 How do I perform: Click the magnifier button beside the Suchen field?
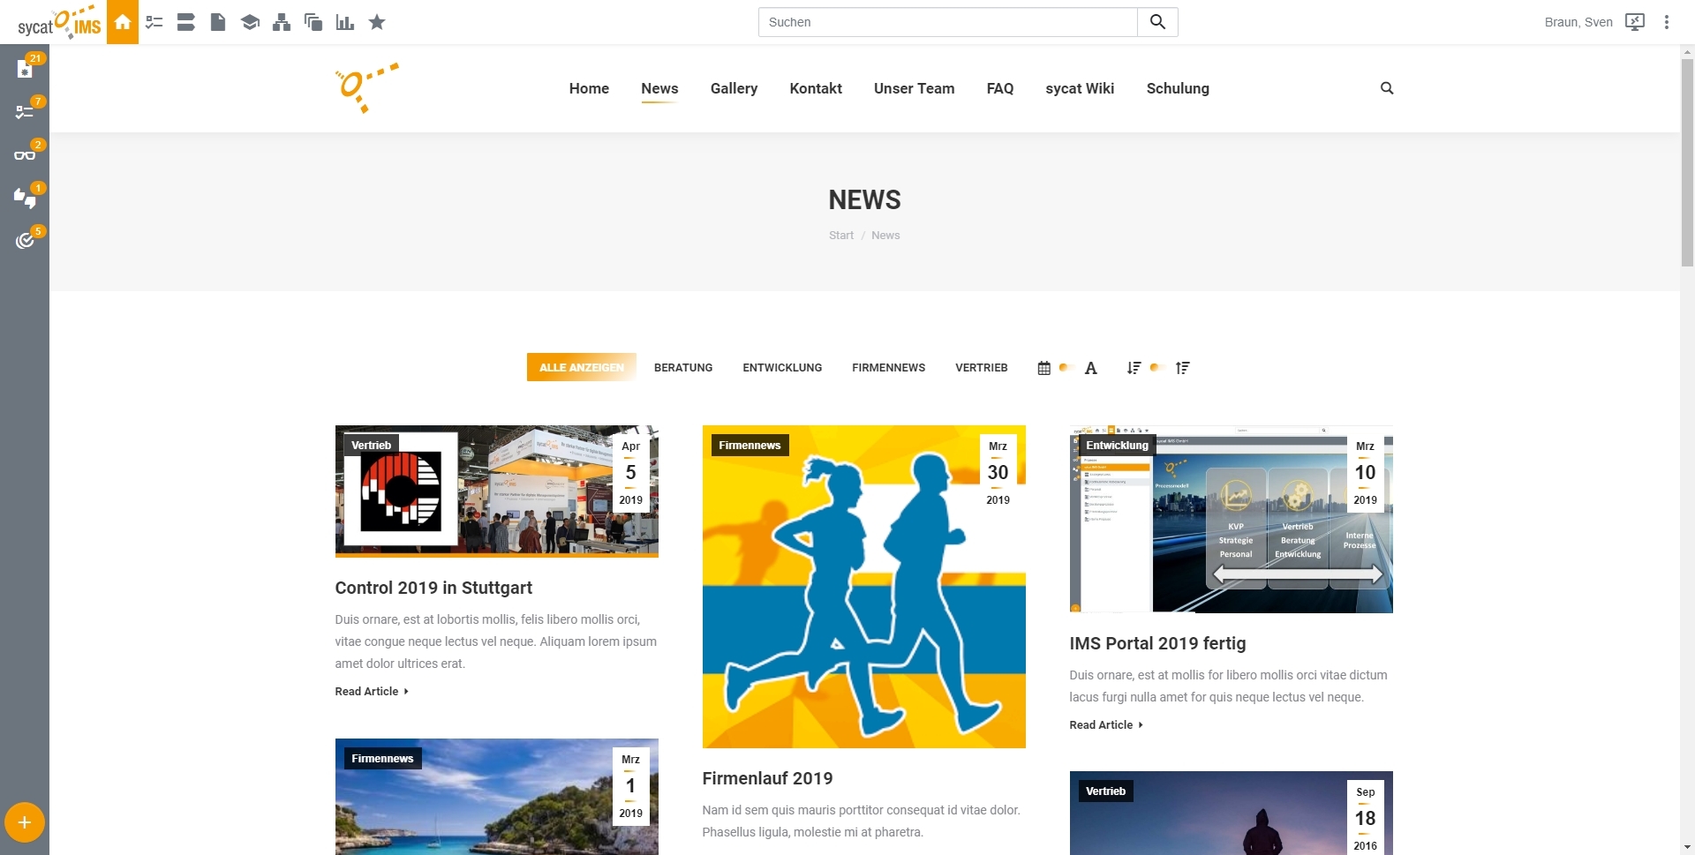pos(1157,22)
